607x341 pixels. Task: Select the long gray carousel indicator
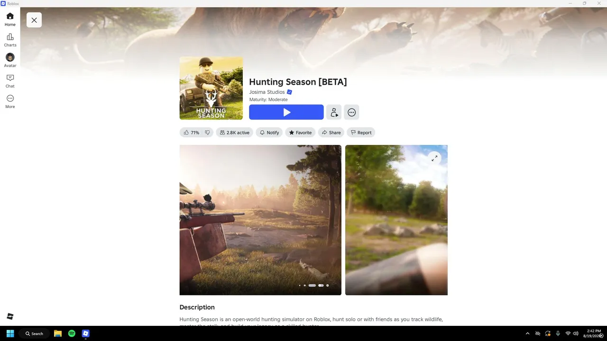click(312, 286)
